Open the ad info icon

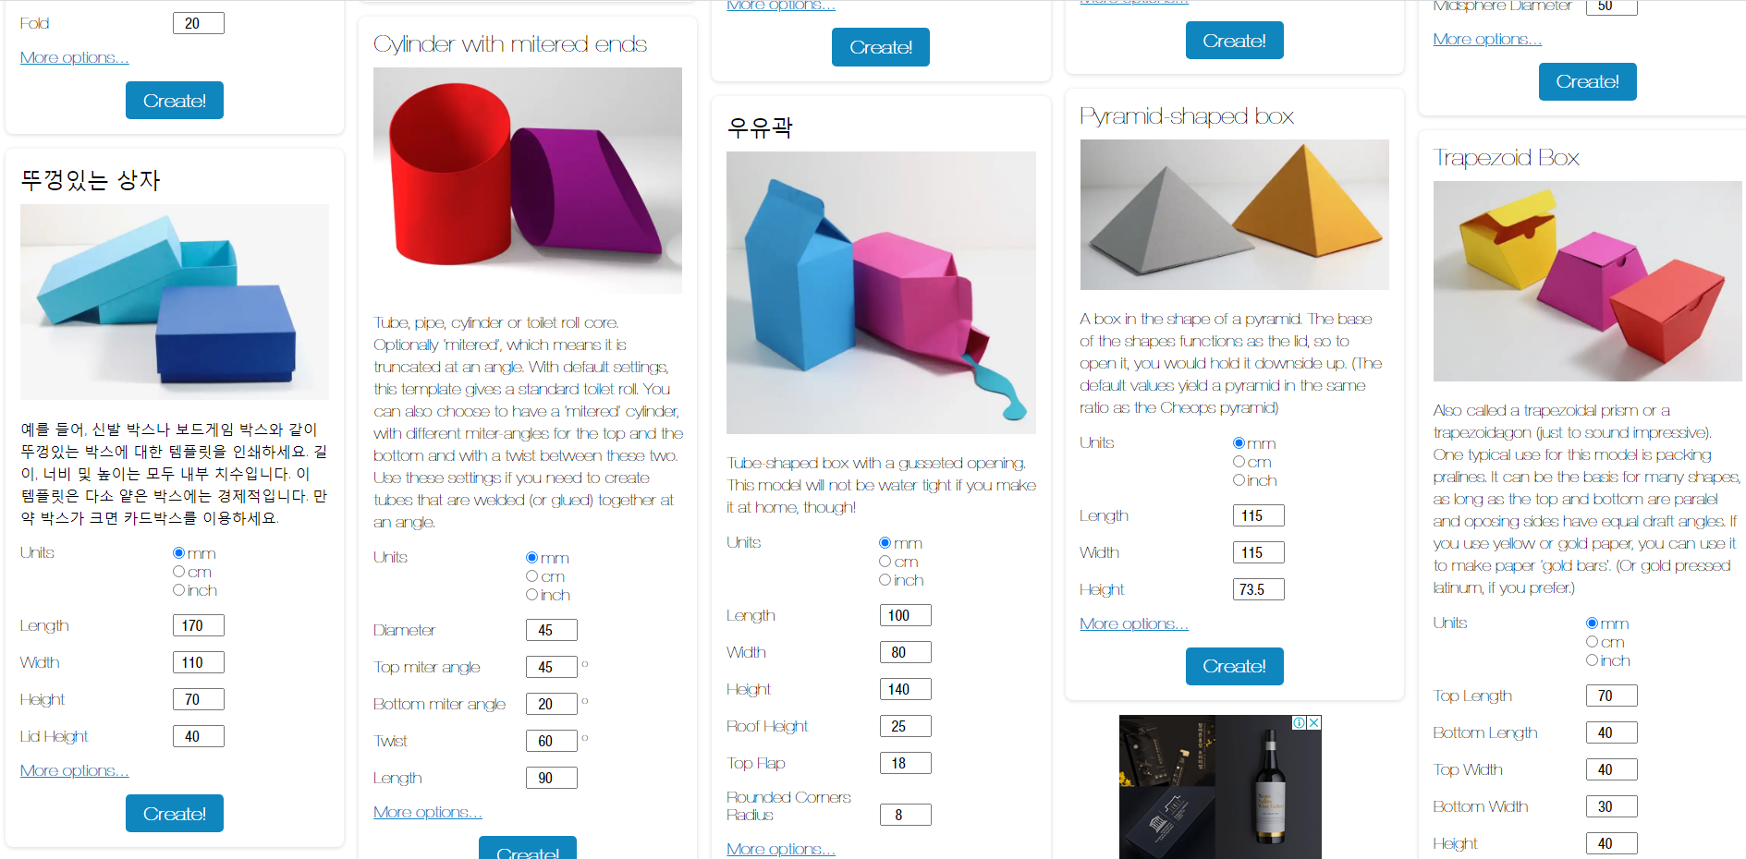coord(1299,722)
